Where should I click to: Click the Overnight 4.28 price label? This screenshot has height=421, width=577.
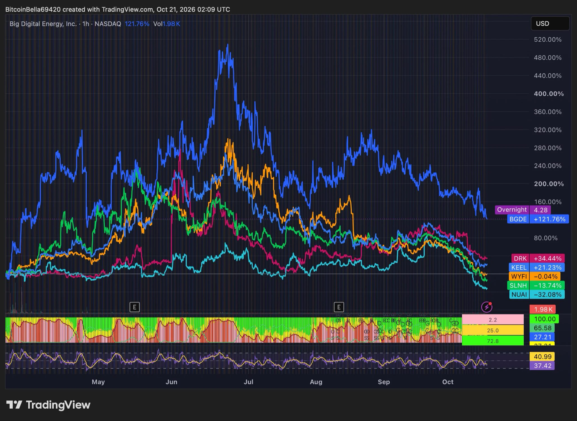(523, 210)
